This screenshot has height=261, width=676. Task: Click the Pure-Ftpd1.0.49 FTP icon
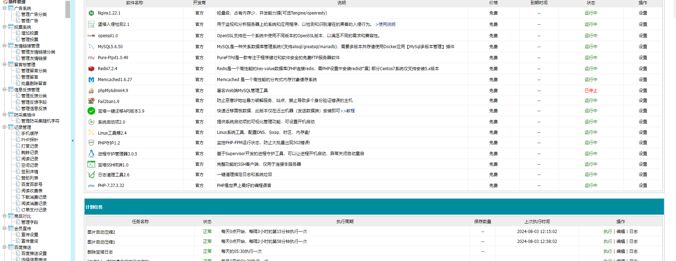coord(91,58)
